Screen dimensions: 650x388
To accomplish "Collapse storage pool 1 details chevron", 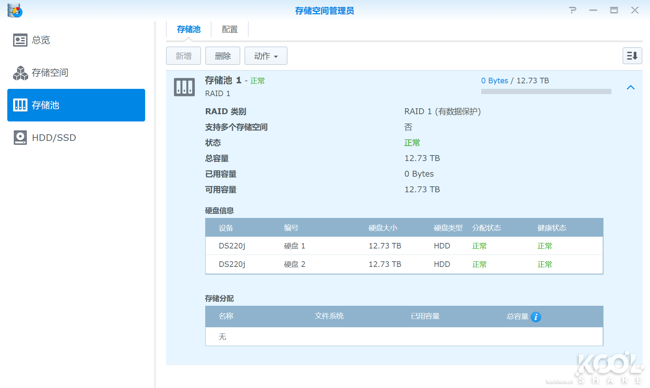I will click(631, 87).
